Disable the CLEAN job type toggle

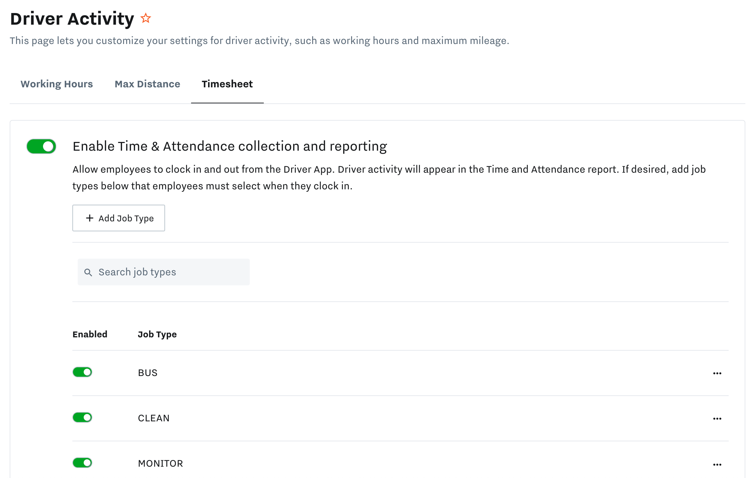82,417
